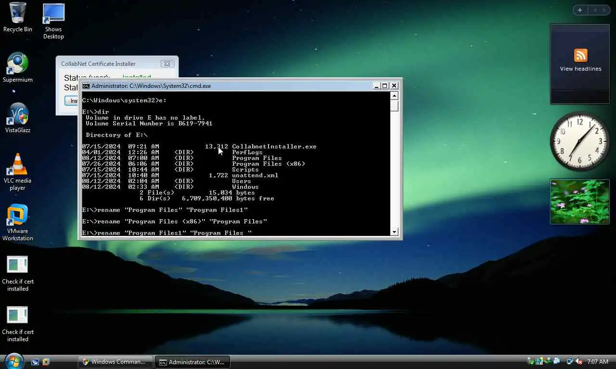Click the safely remove hardware tray icon

(x=548, y=361)
